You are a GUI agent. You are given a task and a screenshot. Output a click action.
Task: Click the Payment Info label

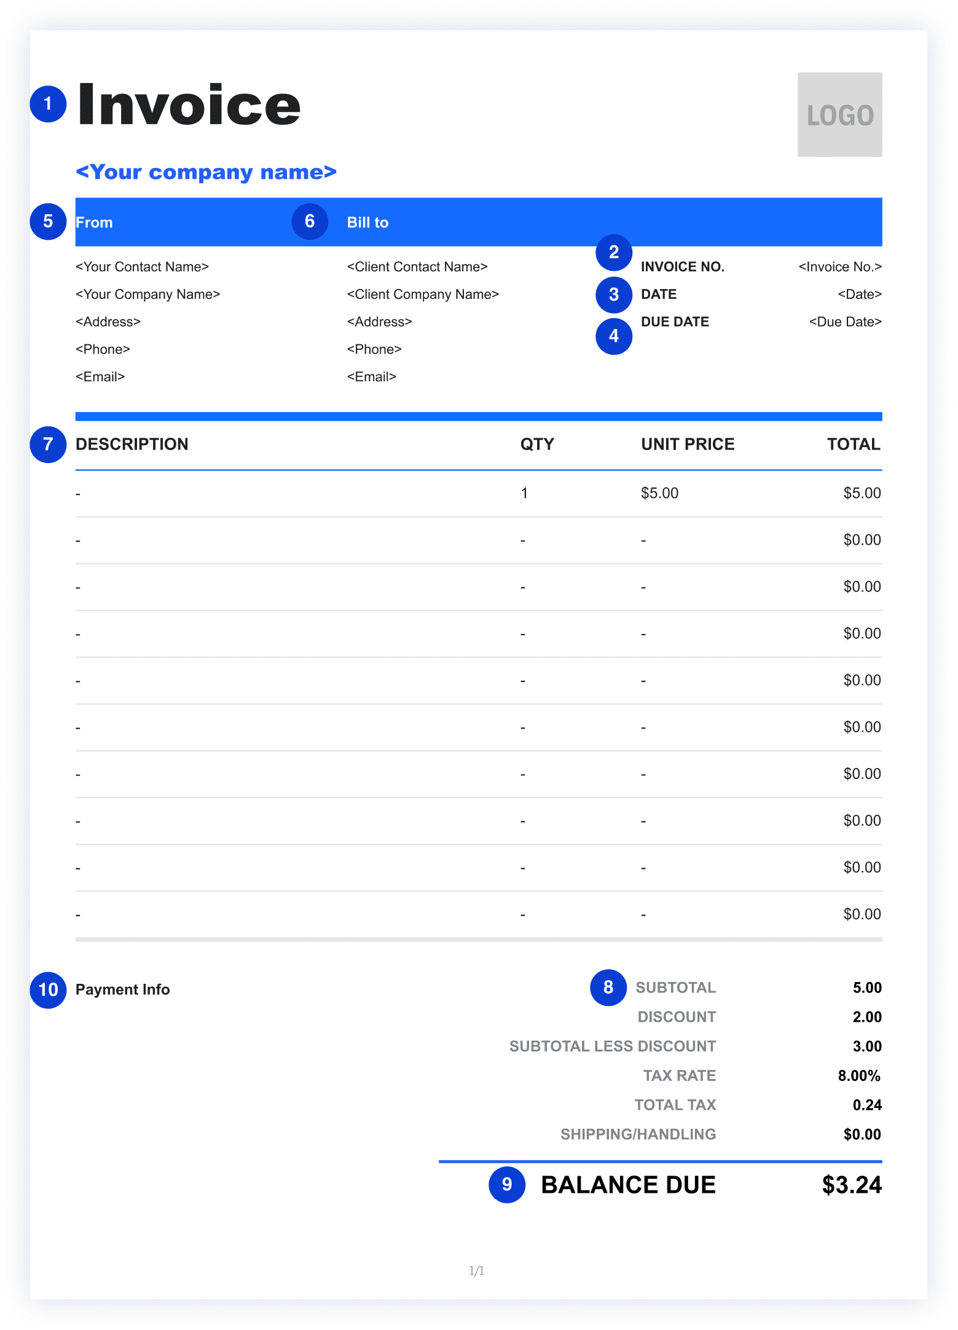coord(122,989)
